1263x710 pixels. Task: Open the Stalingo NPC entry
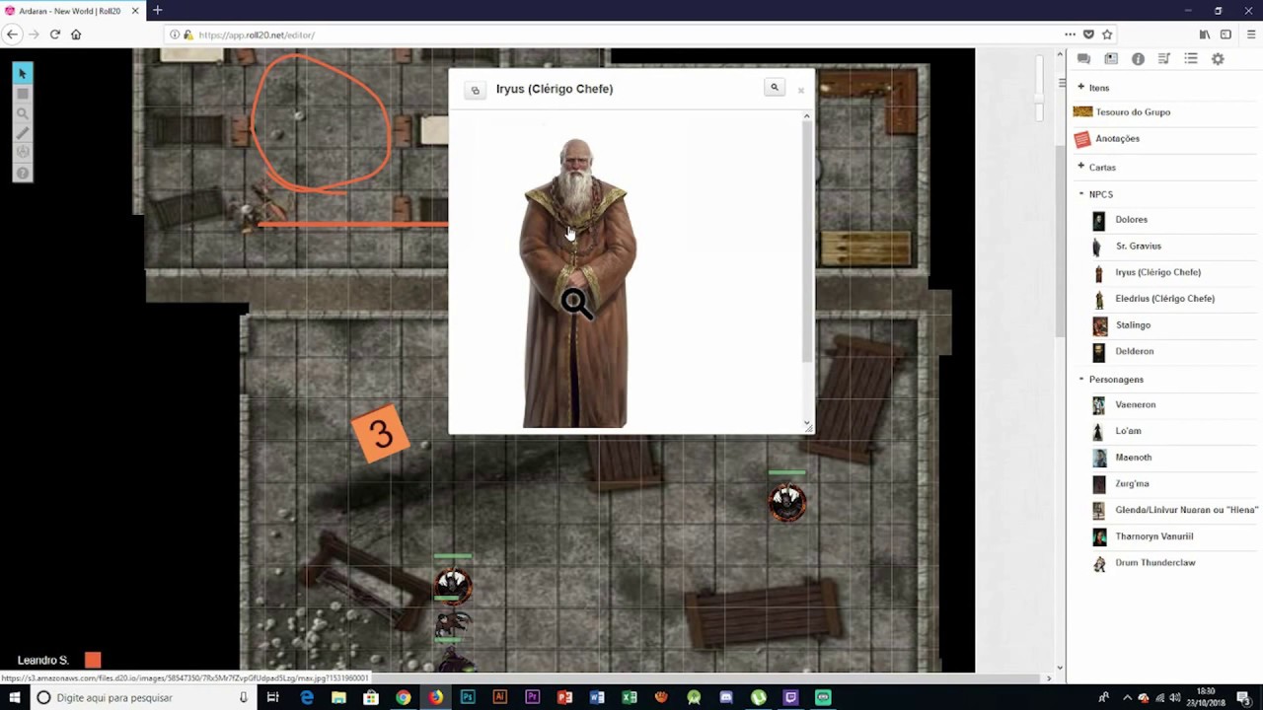coord(1133,325)
